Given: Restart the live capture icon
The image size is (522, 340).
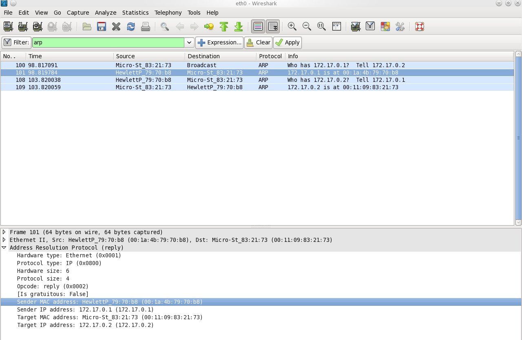Looking at the screenshot, I should tap(67, 27).
